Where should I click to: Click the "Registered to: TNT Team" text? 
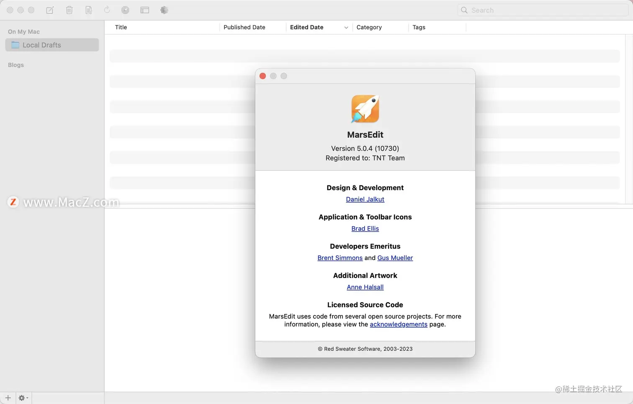365,158
